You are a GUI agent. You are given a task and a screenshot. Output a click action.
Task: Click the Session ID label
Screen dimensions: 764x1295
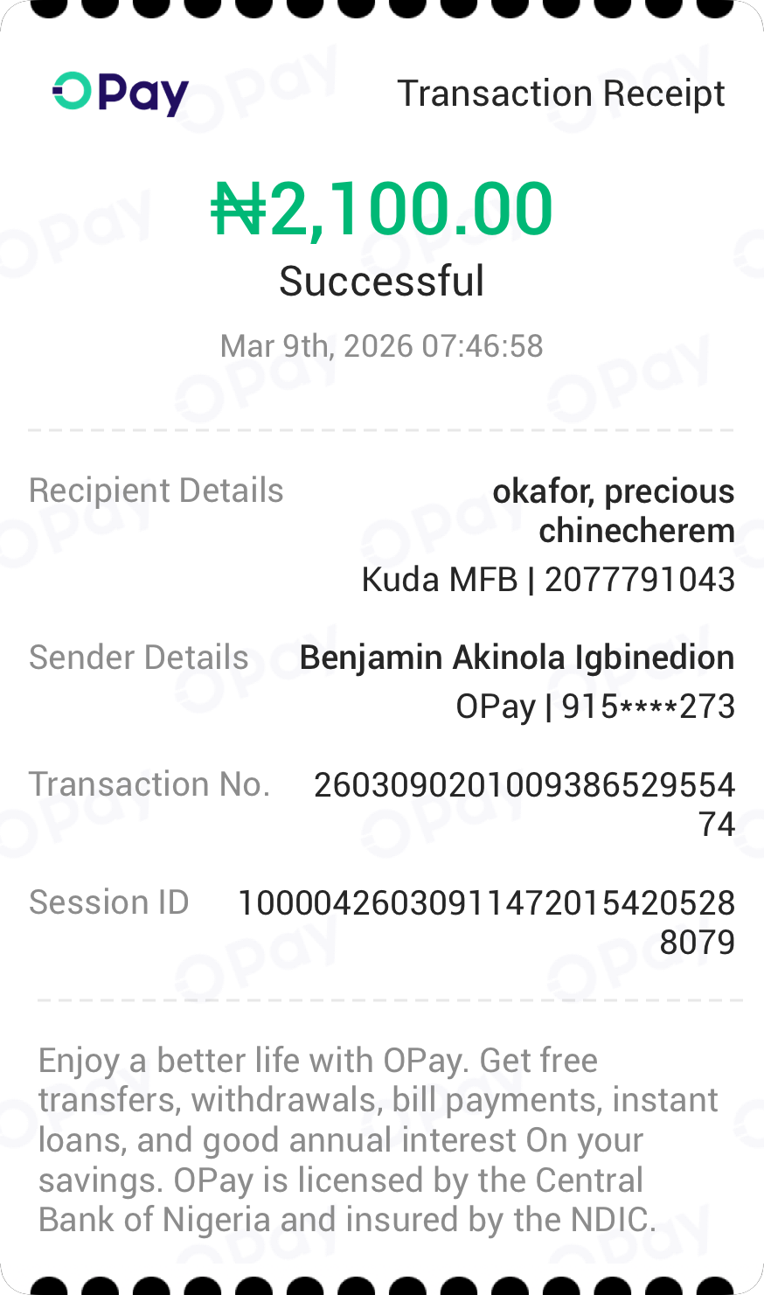[109, 902]
